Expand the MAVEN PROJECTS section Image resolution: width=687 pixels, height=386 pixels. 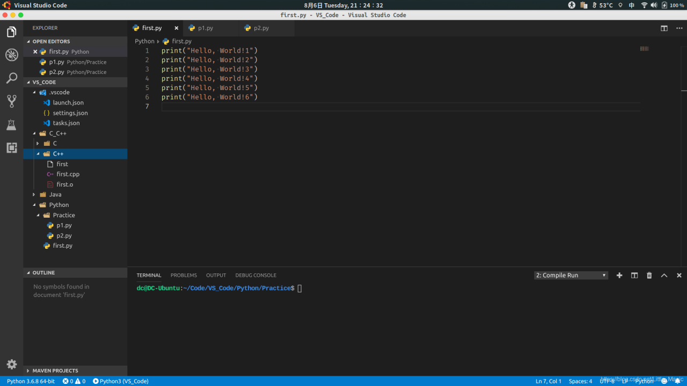click(55, 370)
